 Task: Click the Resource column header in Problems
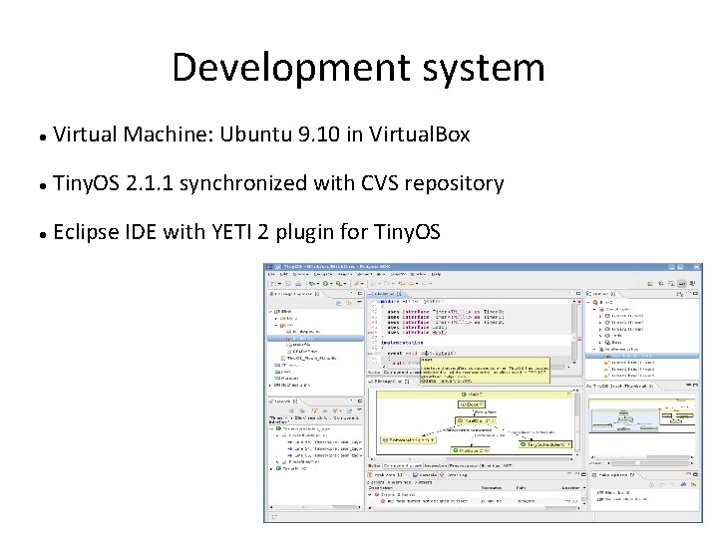click(x=491, y=488)
